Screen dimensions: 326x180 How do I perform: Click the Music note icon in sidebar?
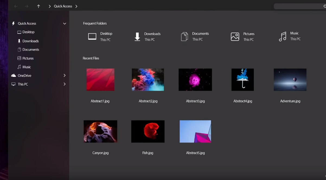pyautogui.click(x=19, y=67)
